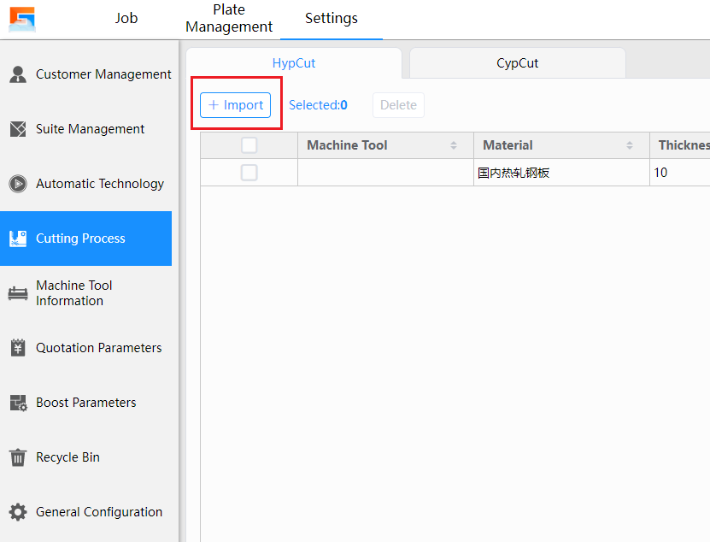Viewport: 710px width, 542px height.
Task: Click the Suite Management icon
Action: [18, 129]
